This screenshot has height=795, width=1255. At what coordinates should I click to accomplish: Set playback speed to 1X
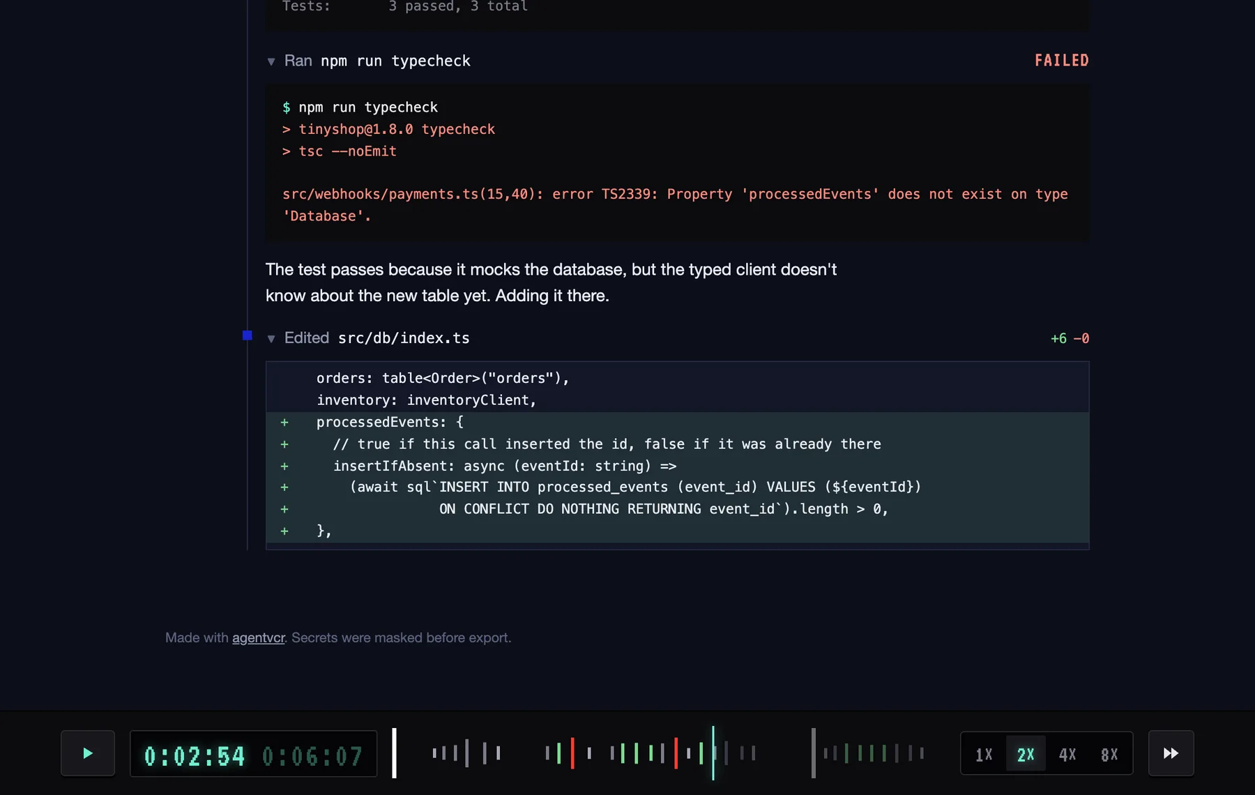(x=984, y=754)
